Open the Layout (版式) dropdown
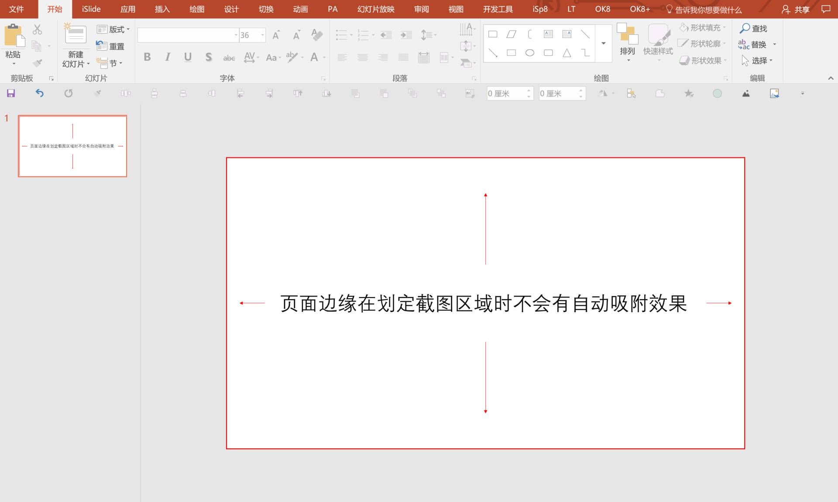The width and height of the screenshot is (838, 502). (113, 30)
